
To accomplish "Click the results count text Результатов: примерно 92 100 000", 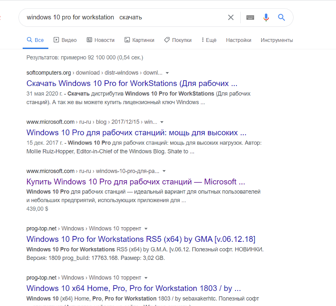I will click(85, 57).
